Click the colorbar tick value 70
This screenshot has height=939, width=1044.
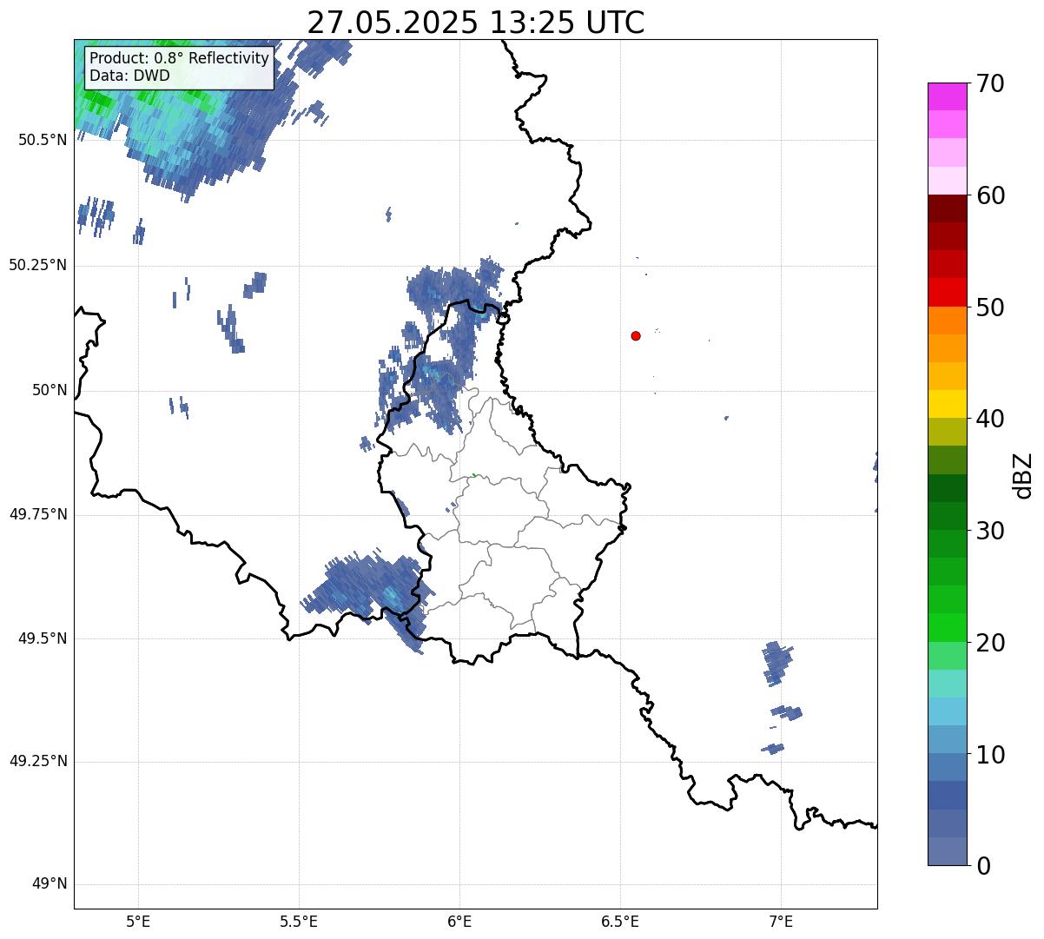[990, 83]
